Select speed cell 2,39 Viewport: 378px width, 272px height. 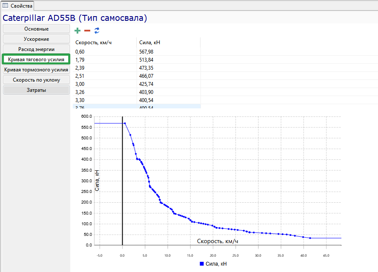(105, 68)
